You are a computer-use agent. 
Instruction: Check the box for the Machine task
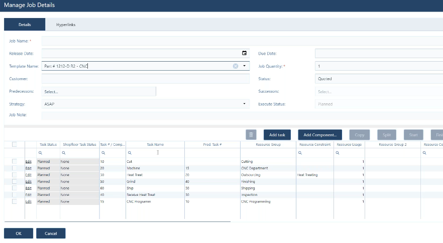click(x=15, y=168)
